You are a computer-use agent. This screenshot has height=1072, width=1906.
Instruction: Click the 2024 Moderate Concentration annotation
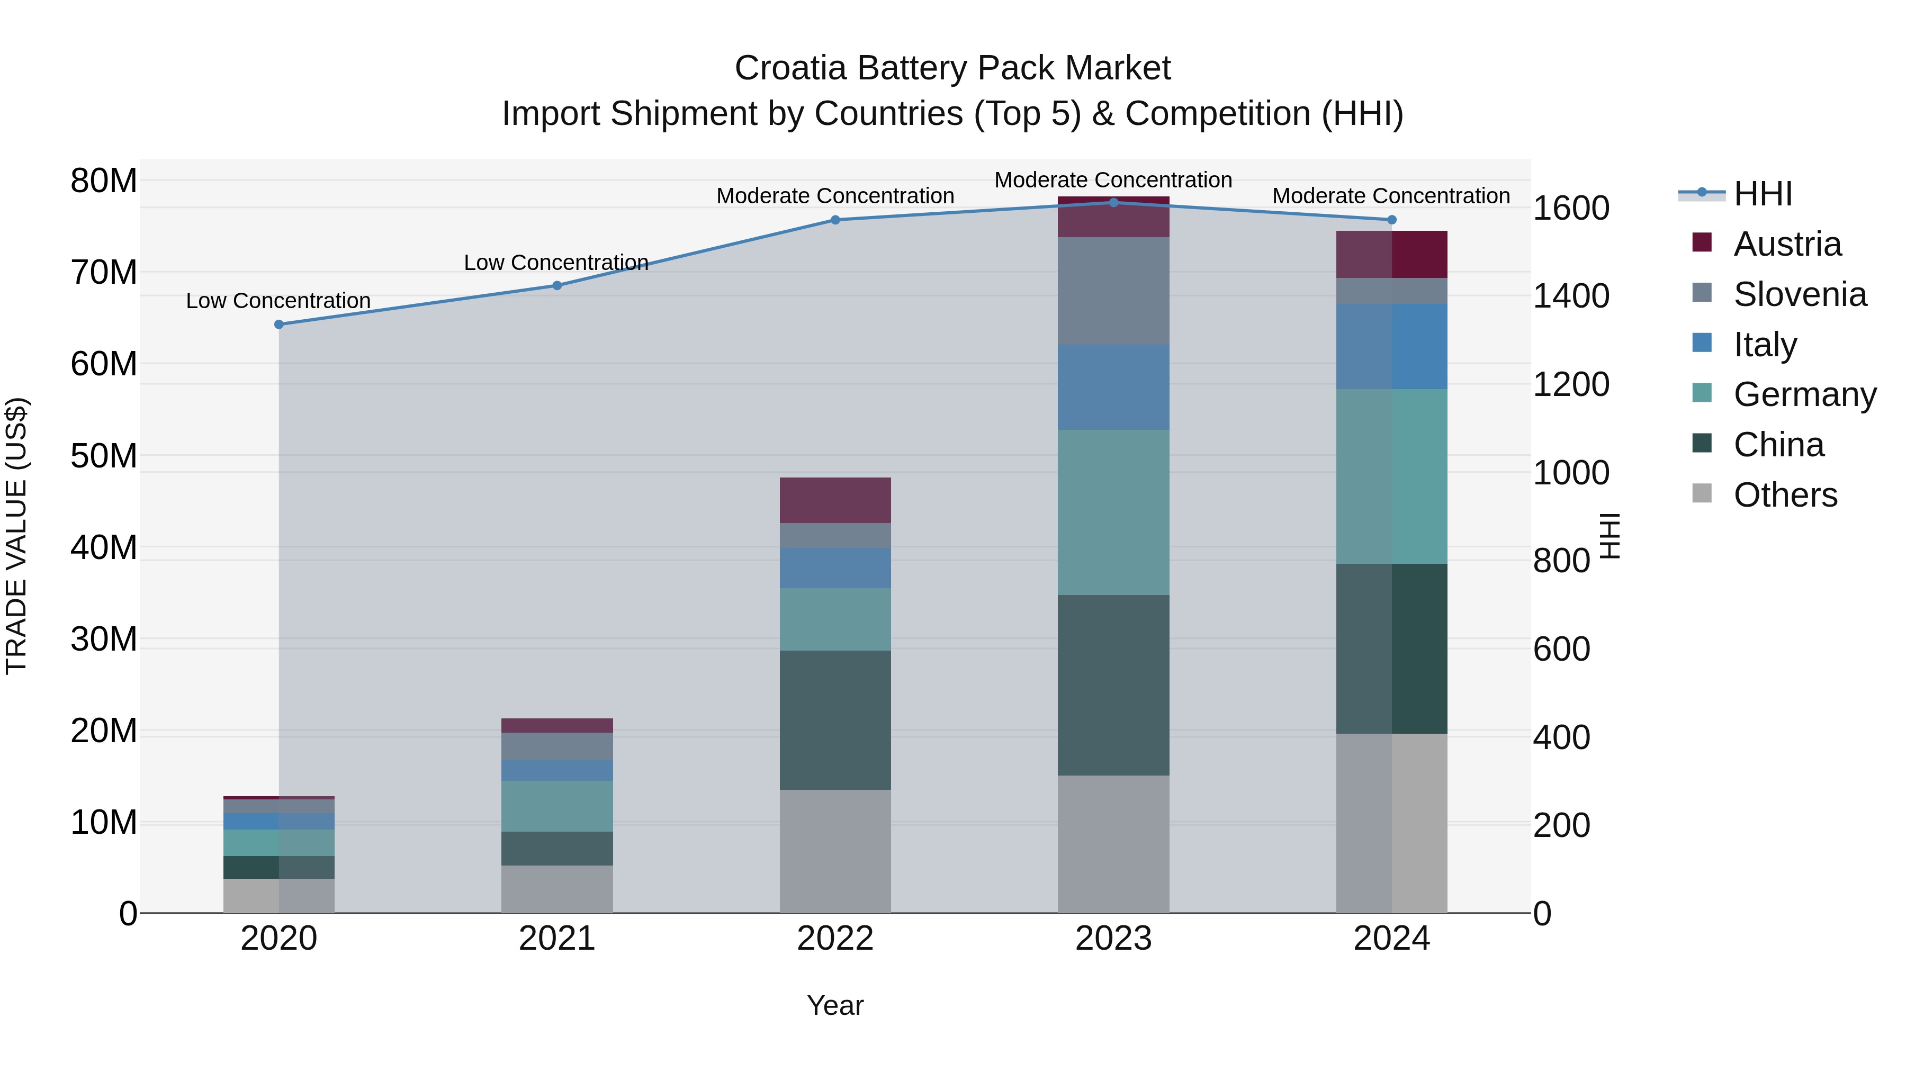pyautogui.click(x=1392, y=196)
